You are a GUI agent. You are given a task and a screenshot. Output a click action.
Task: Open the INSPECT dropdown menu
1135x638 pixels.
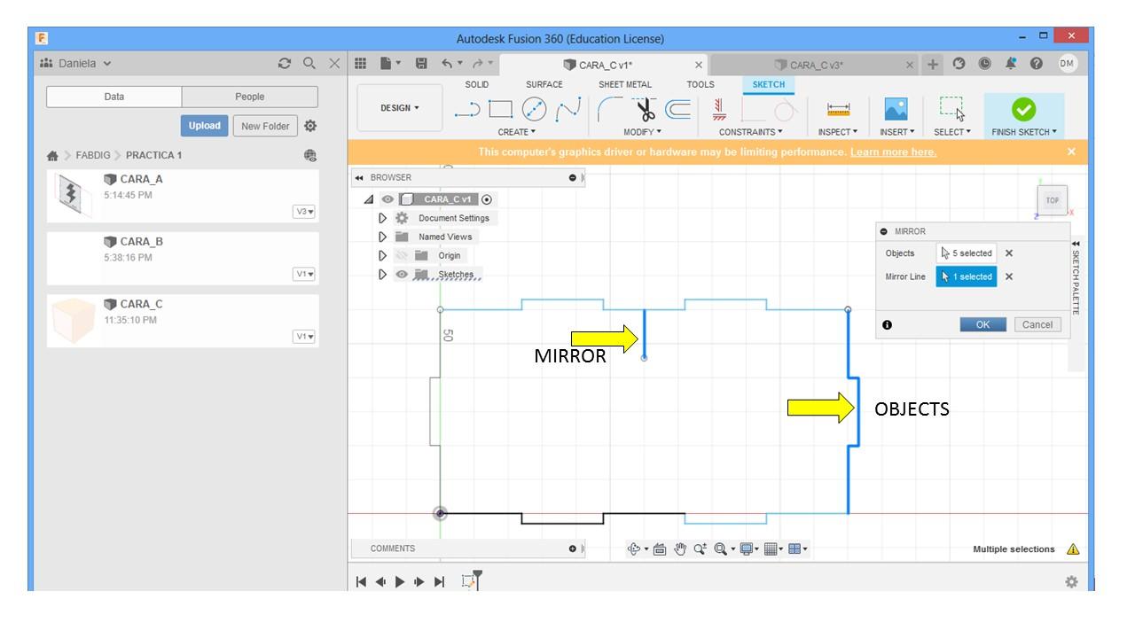838,132
